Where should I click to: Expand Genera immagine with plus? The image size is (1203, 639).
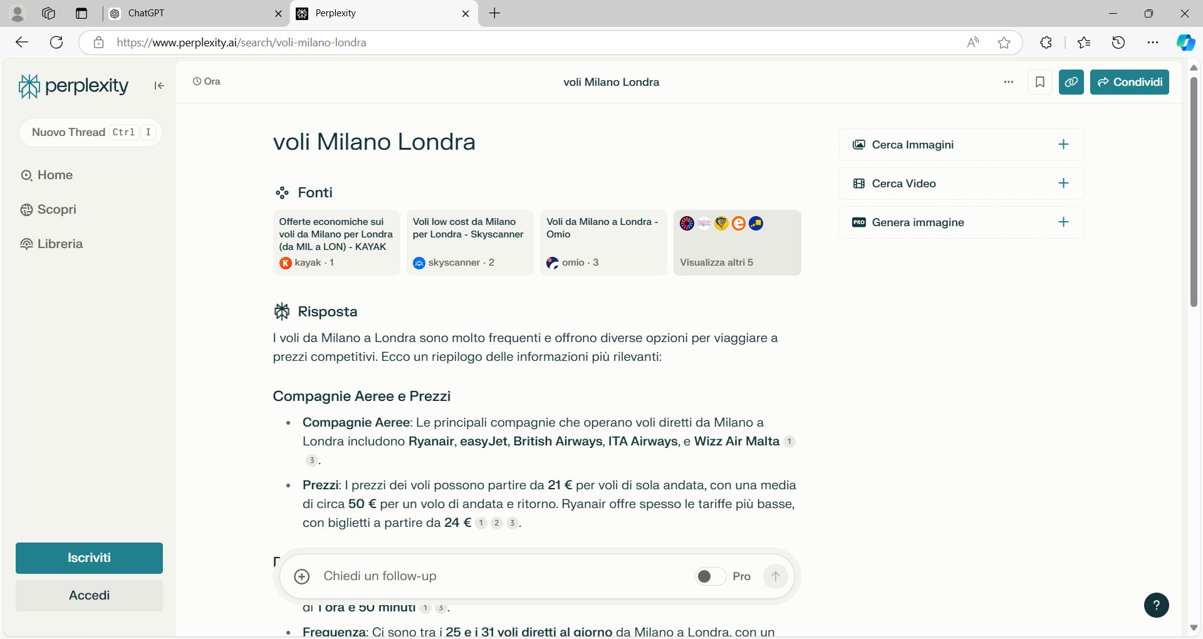coord(1063,222)
